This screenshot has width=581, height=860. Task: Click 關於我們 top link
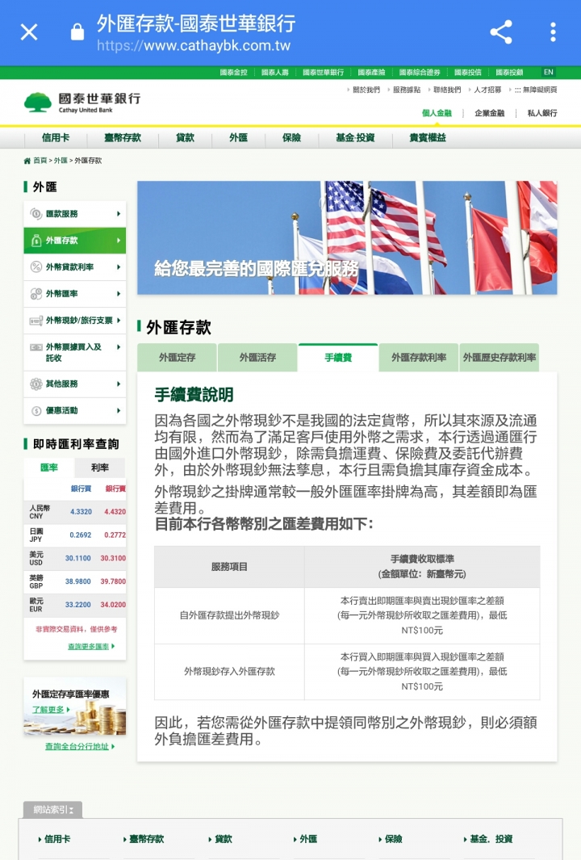366,90
